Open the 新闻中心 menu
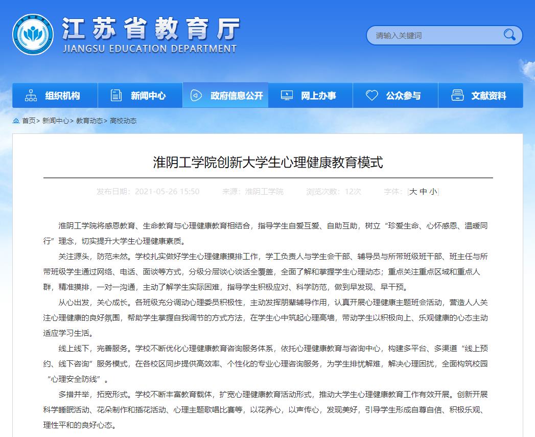 coord(140,95)
